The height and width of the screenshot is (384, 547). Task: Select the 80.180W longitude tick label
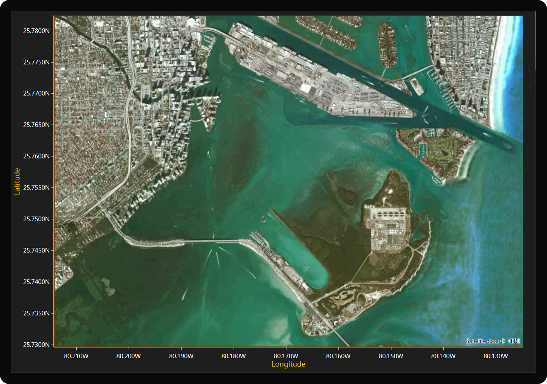click(x=233, y=356)
